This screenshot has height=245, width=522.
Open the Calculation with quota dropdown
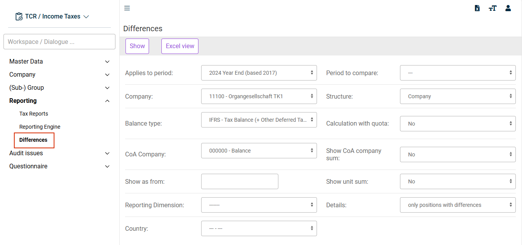(x=458, y=124)
